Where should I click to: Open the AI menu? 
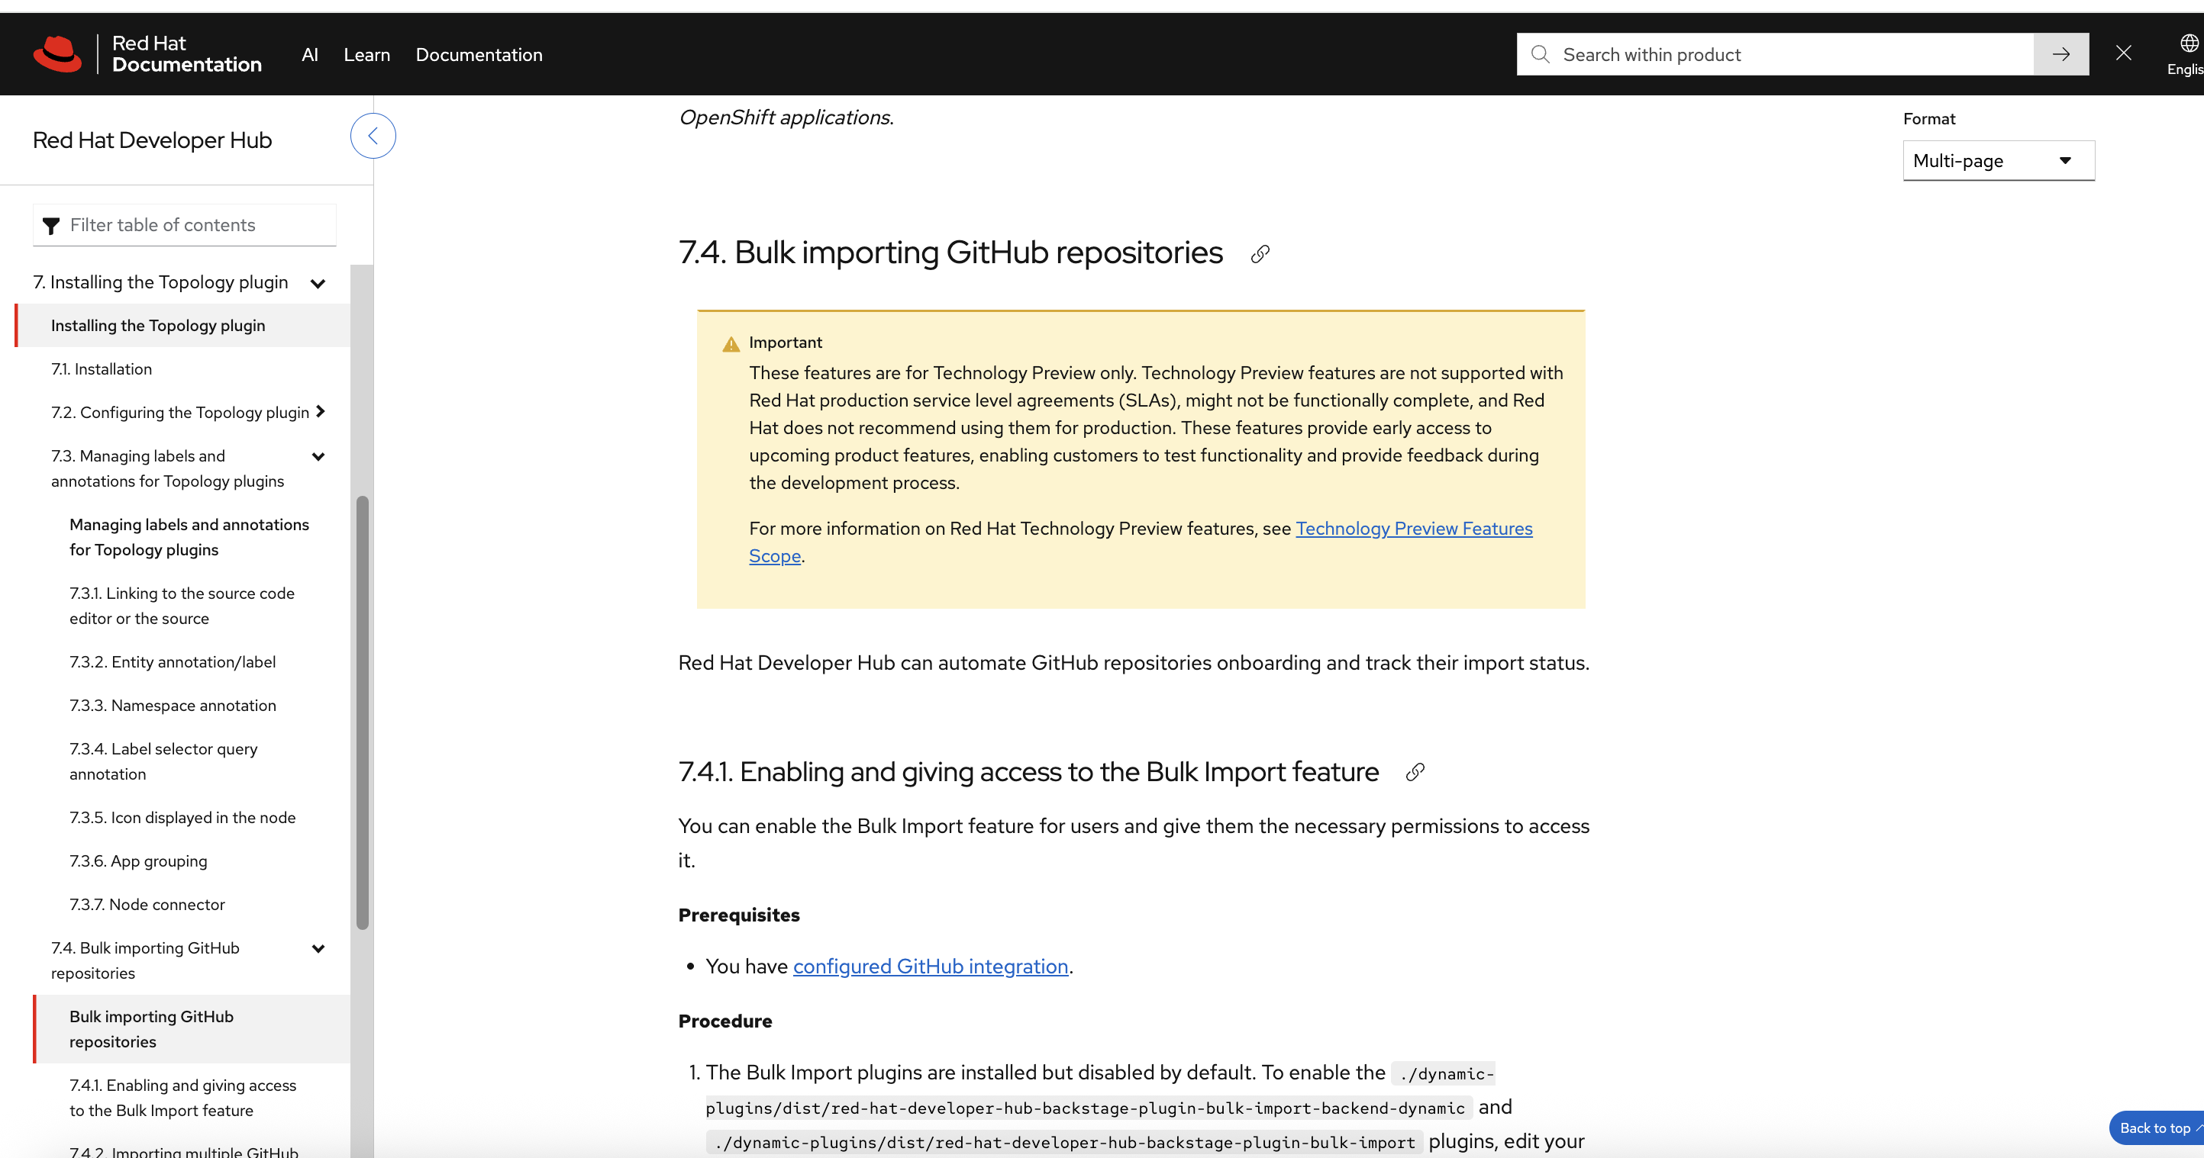pyautogui.click(x=310, y=55)
